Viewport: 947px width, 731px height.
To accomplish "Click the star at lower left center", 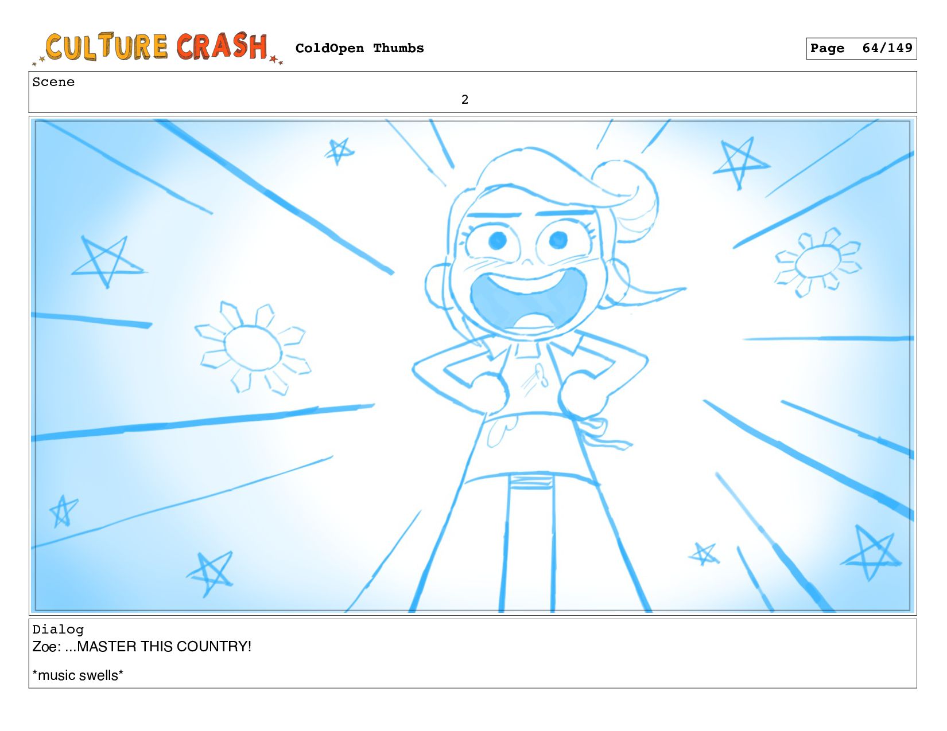I will tap(211, 573).
